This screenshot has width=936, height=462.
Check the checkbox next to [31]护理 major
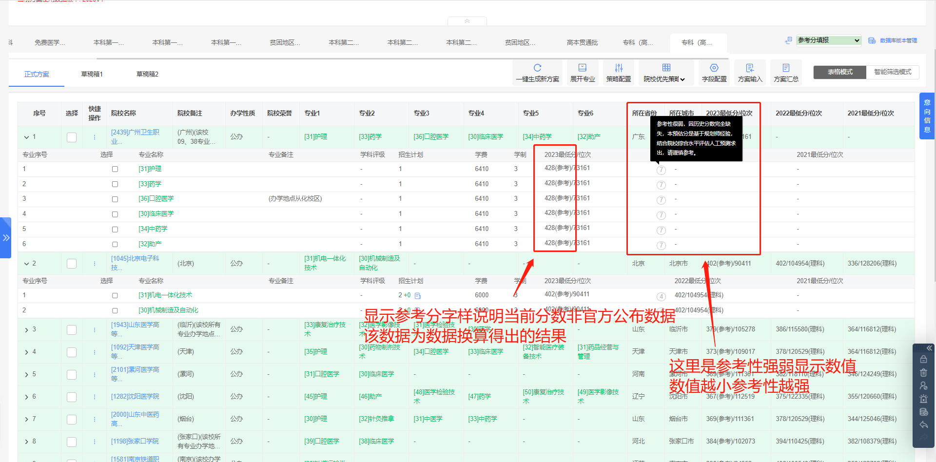(115, 169)
